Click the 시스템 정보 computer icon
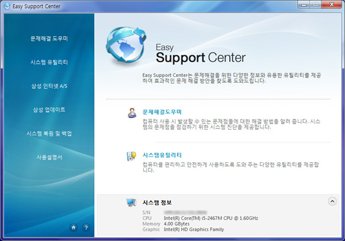345x241 pixels. (x=131, y=203)
